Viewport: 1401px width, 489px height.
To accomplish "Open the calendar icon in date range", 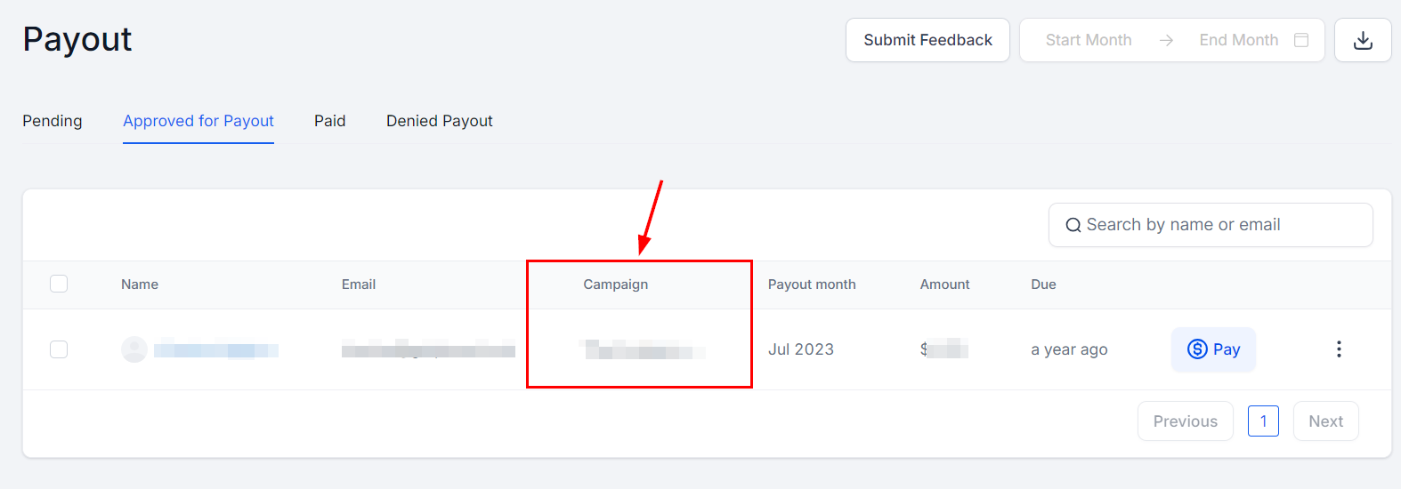I will (1301, 40).
